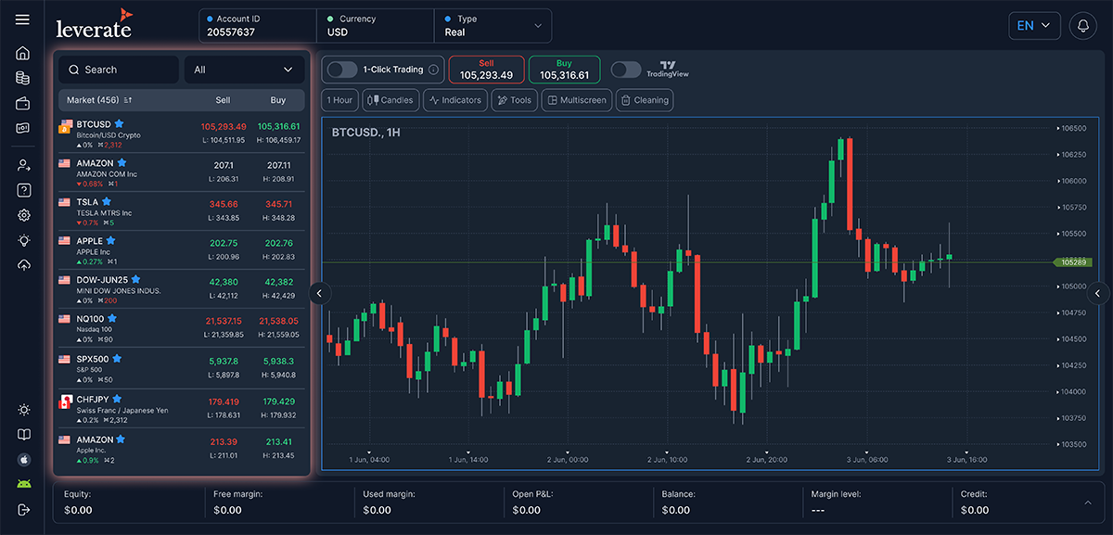This screenshot has width=1113, height=535.
Task: Toggle the 1-Click Trading switch
Action: 342,70
